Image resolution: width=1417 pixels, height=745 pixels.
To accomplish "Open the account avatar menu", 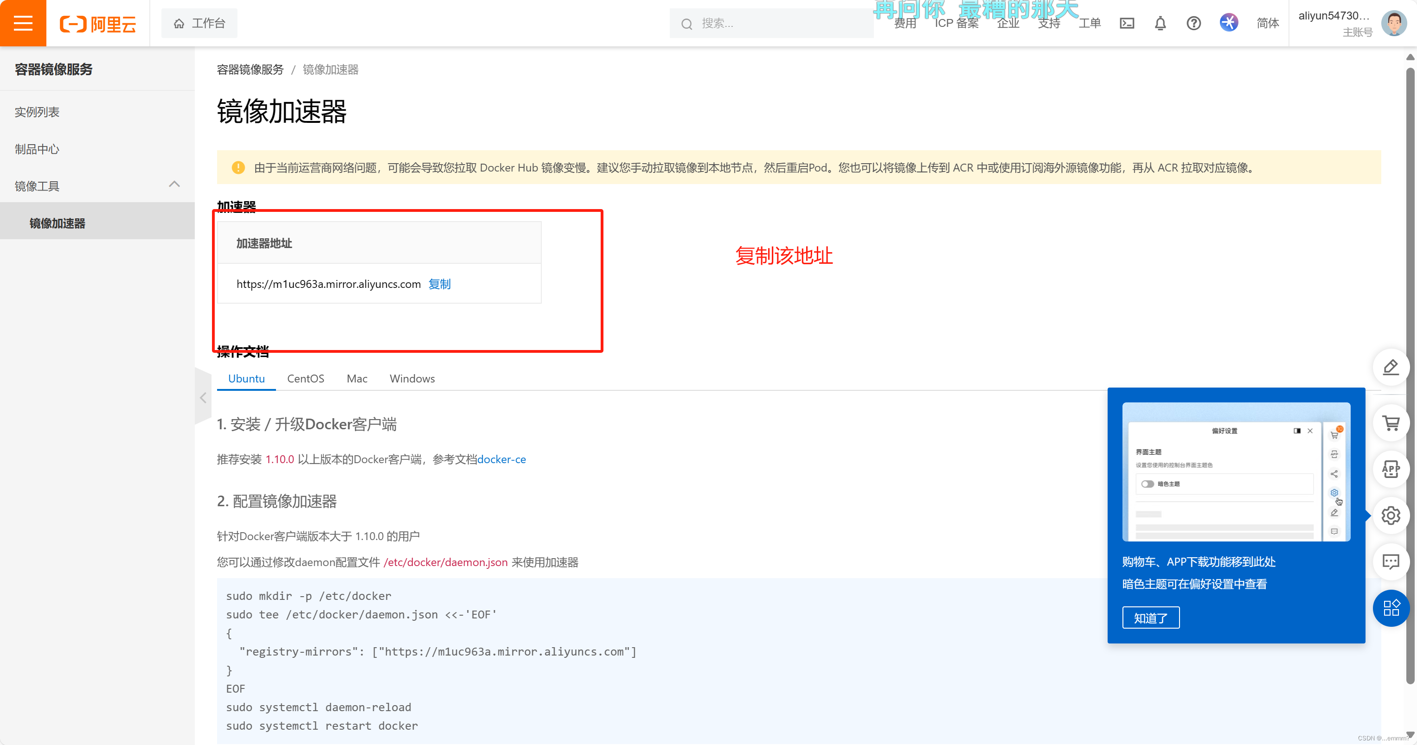I will point(1393,23).
